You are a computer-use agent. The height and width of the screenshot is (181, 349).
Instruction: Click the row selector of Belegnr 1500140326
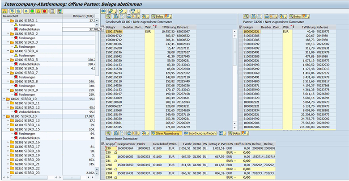pos(102,44)
